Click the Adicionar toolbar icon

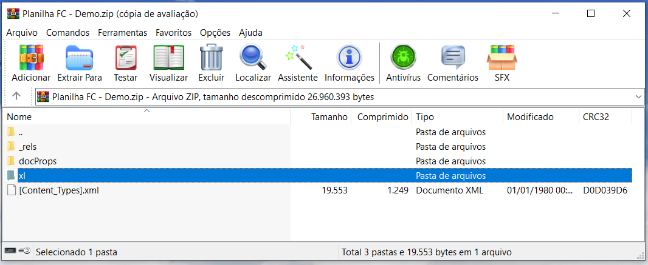click(31, 57)
